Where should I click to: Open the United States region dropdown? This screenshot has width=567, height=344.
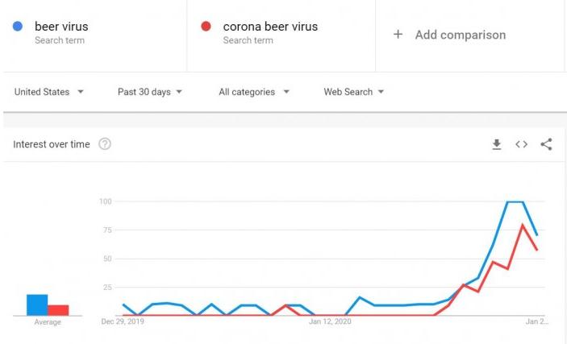[49, 92]
